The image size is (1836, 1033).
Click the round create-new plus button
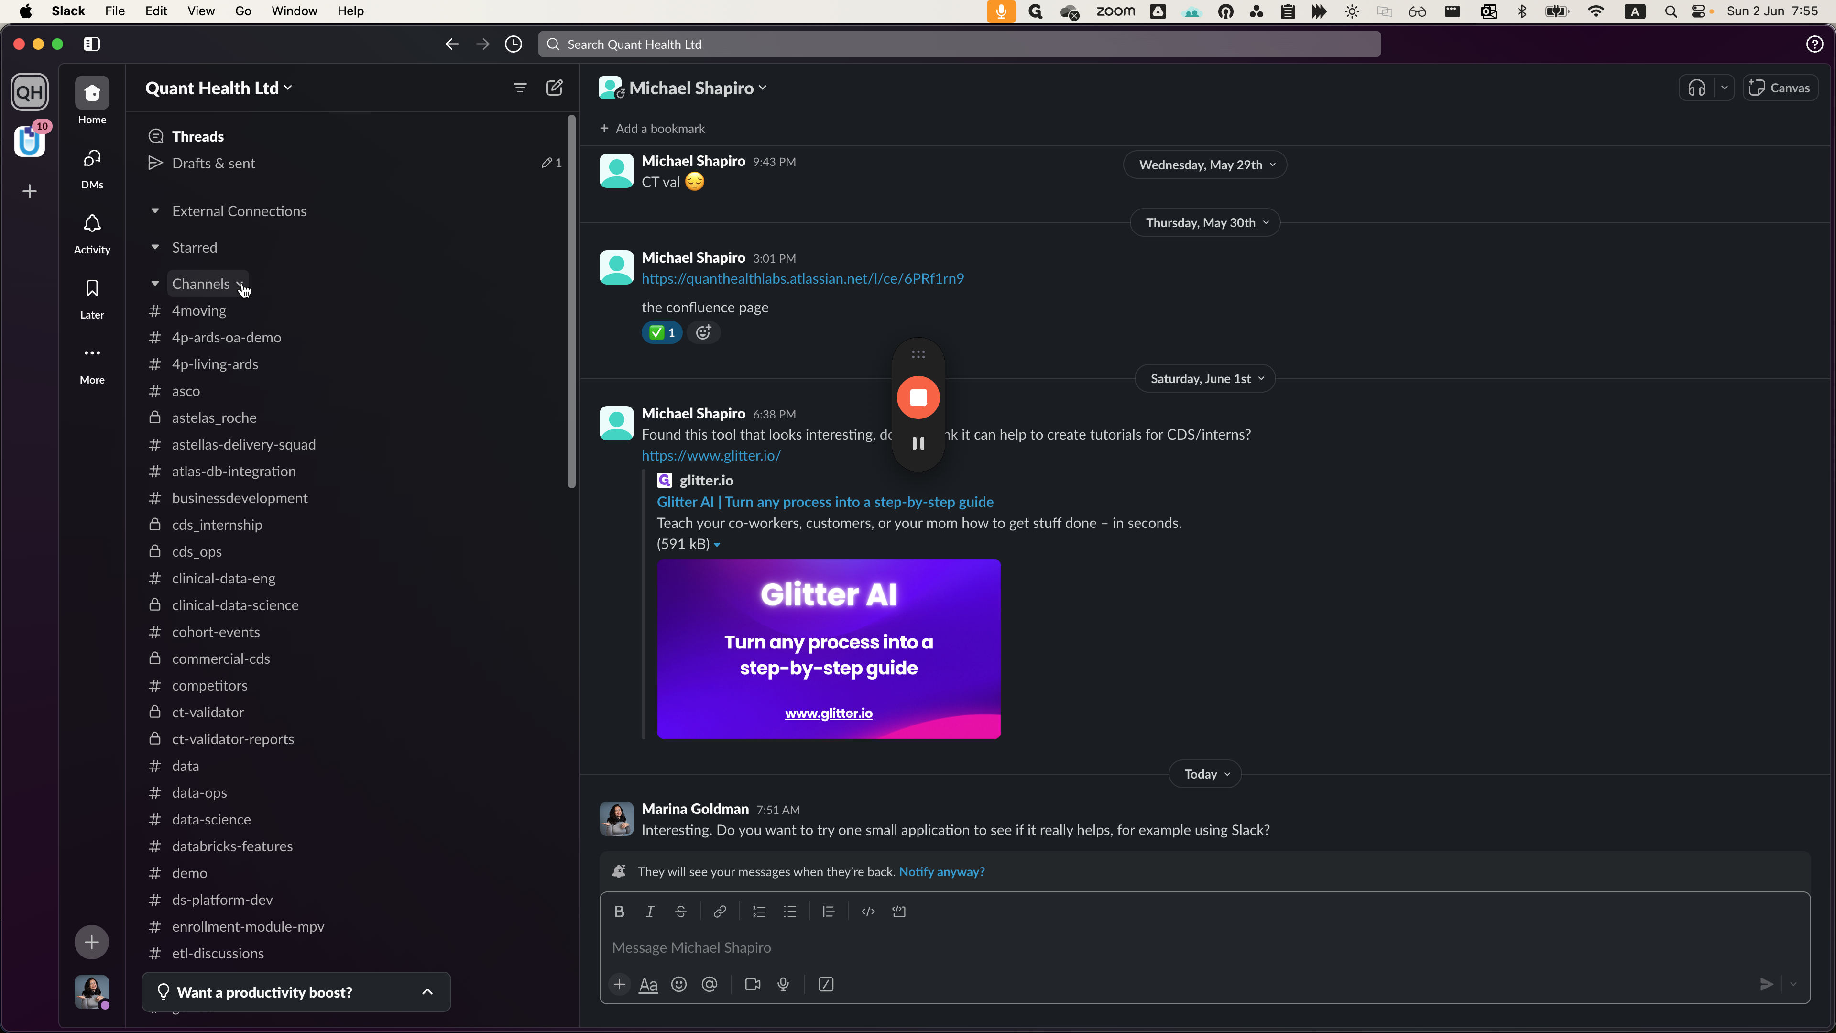click(x=92, y=943)
